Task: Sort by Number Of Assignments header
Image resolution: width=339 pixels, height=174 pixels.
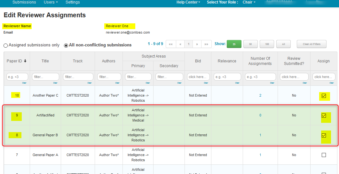Action: pos(260,61)
